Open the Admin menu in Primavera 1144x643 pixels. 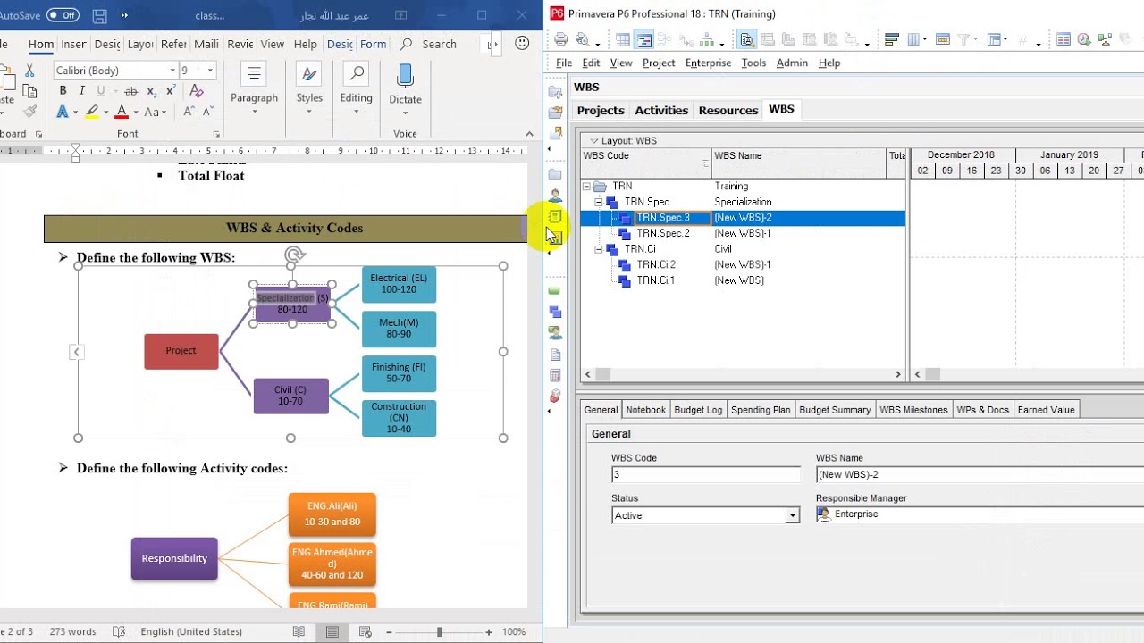792,63
